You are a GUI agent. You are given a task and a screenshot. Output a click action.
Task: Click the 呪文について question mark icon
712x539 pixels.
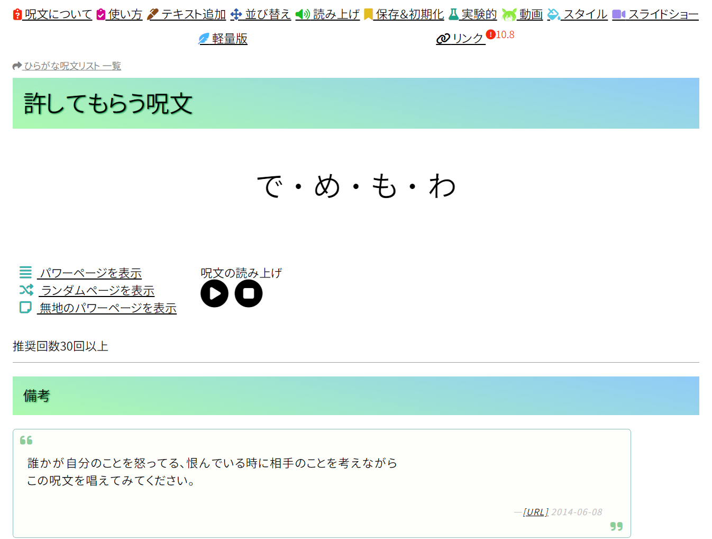tap(17, 14)
